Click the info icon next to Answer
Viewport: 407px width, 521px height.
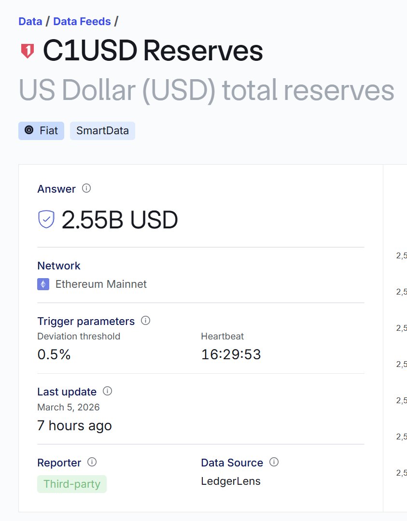tap(86, 188)
